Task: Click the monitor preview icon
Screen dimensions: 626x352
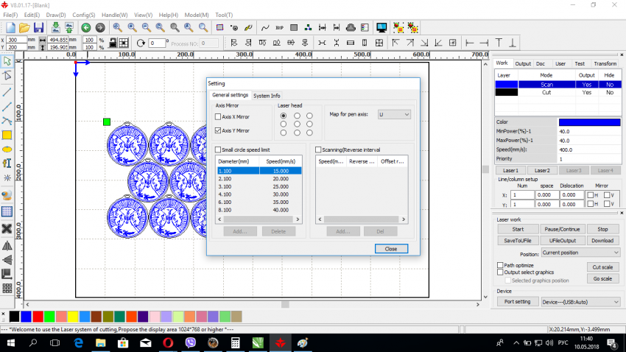Action: [381, 27]
